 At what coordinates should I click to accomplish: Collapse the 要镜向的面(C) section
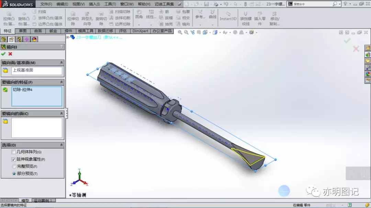61,113
